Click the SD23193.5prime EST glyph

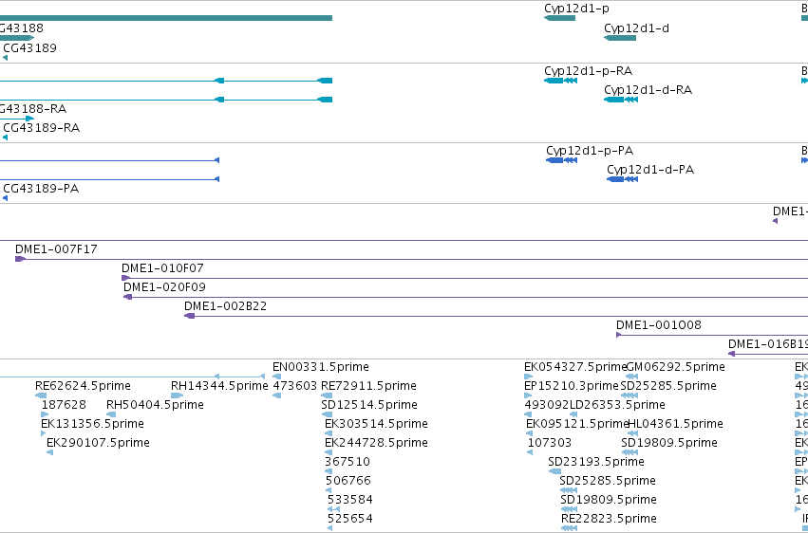coord(555,471)
